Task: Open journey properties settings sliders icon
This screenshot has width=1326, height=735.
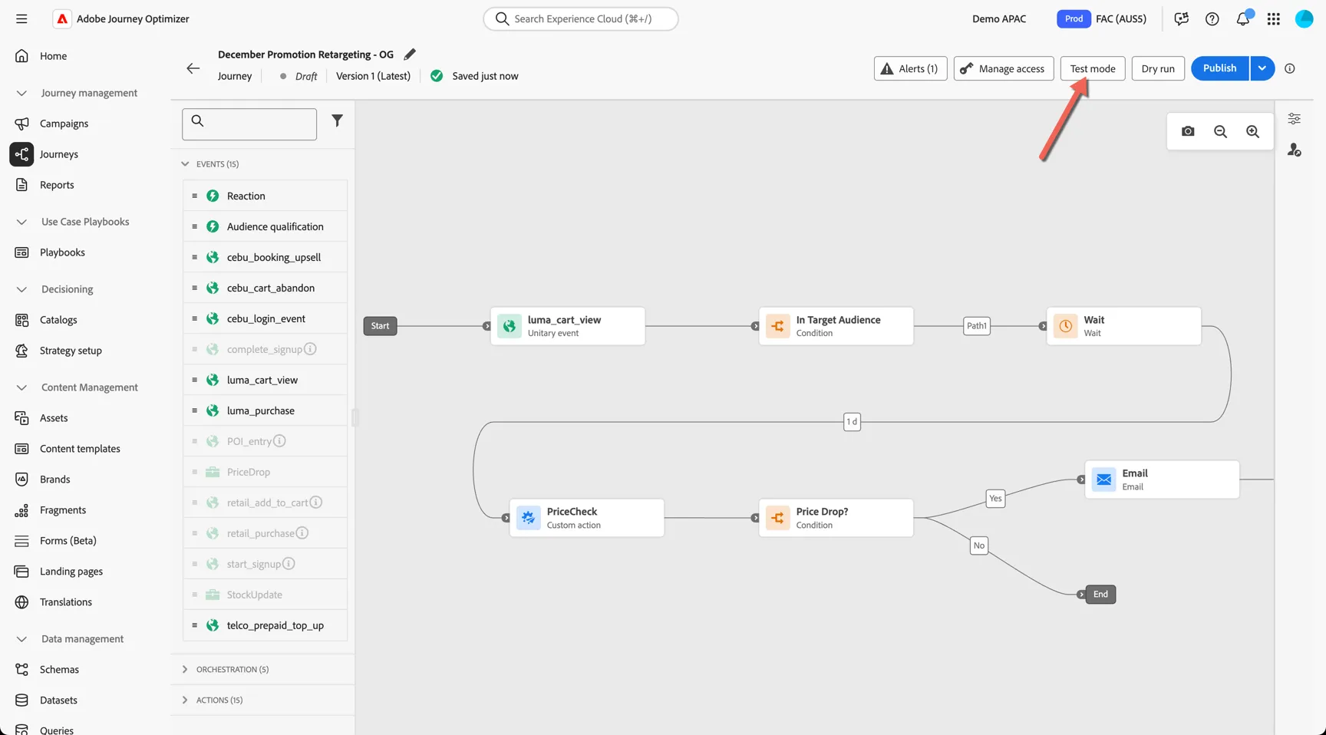Action: tap(1294, 119)
